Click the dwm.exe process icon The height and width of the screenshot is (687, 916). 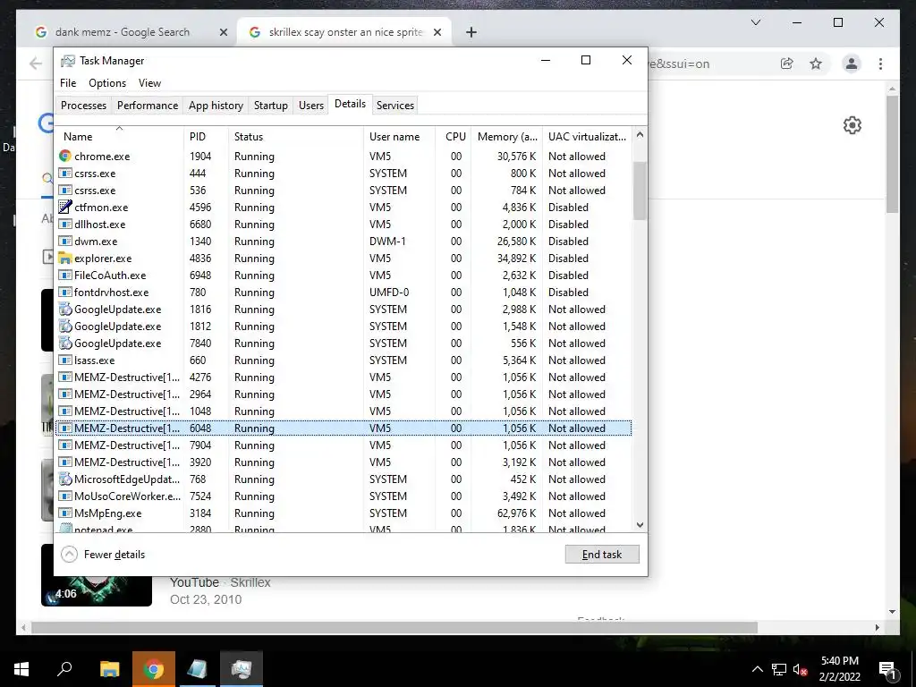pyautogui.click(x=65, y=241)
